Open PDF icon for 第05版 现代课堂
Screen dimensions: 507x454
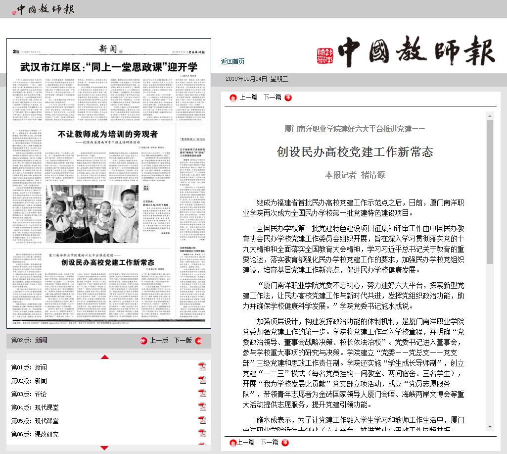pyautogui.click(x=202, y=420)
